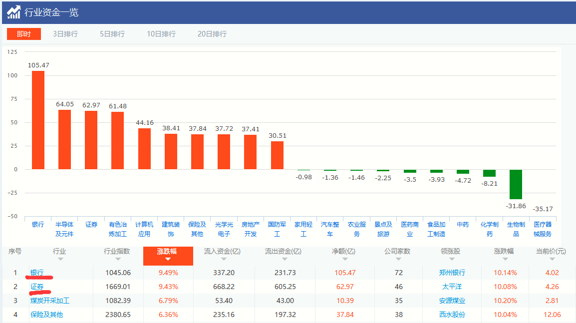The width and height of the screenshot is (576, 323).
Task: Click the 建筑装饰 bar valued 38.41
Action: tap(171, 151)
